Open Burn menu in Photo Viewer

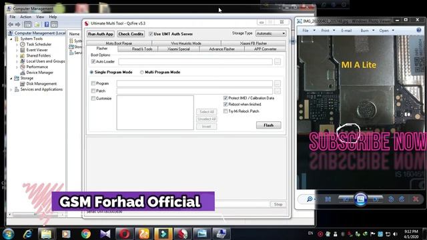pos(364,31)
